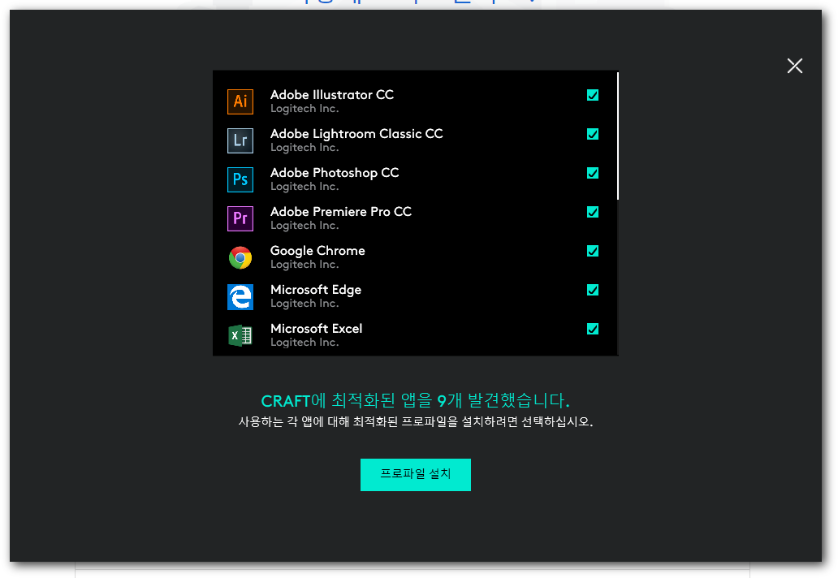Click the Microsoft Edge icon
The height and width of the screenshot is (578, 838).
point(240,296)
